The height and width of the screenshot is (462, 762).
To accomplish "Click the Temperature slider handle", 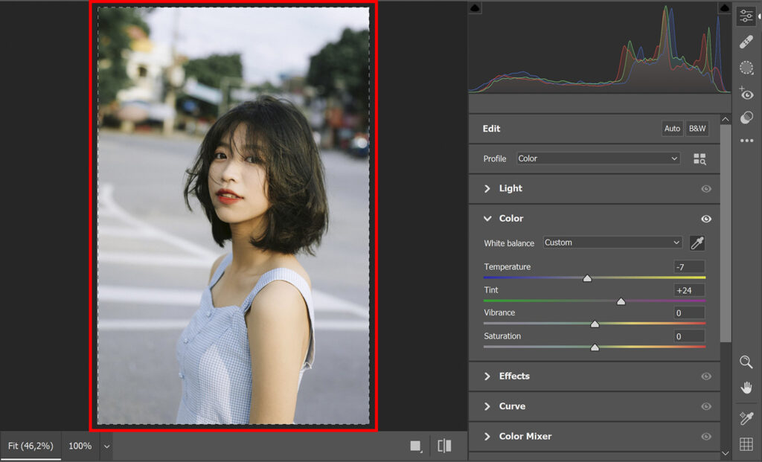I will 587,278.
